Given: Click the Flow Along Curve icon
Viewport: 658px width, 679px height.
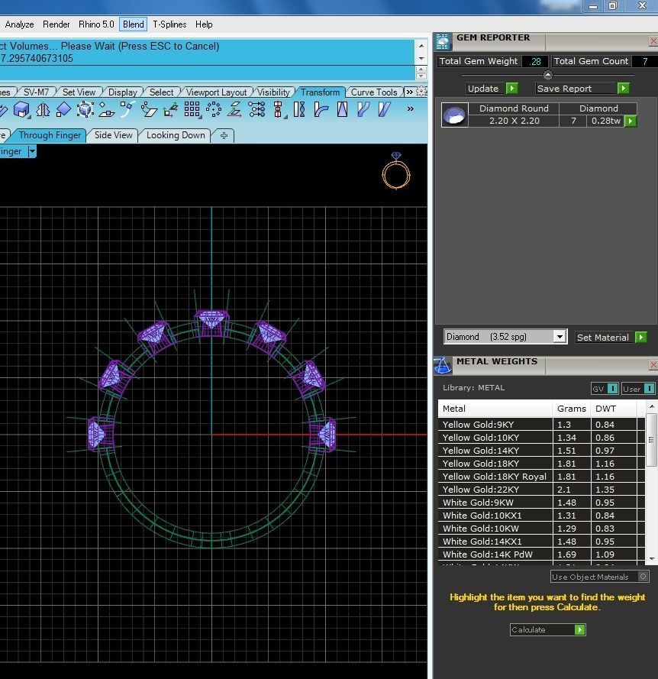Looking at the screenshot, I should [x=363, y=109].
